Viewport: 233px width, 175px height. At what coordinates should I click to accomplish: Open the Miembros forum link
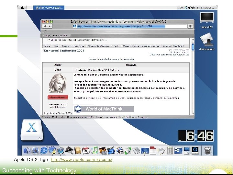click(79, 46)
